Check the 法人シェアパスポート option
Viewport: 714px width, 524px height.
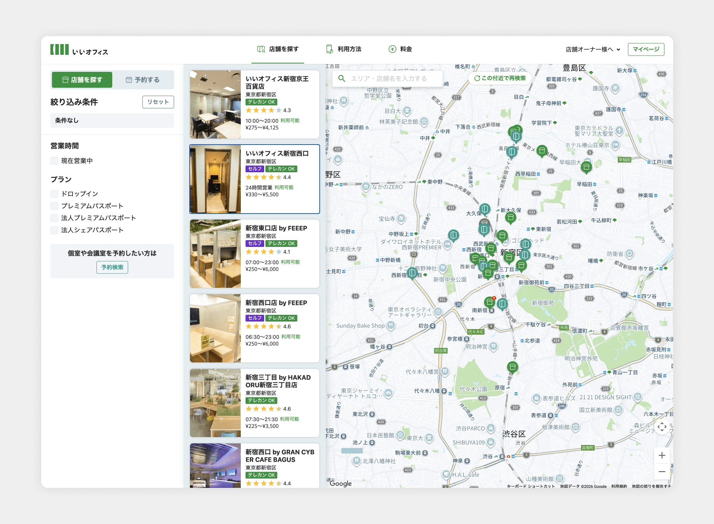[x=54, y=230]
